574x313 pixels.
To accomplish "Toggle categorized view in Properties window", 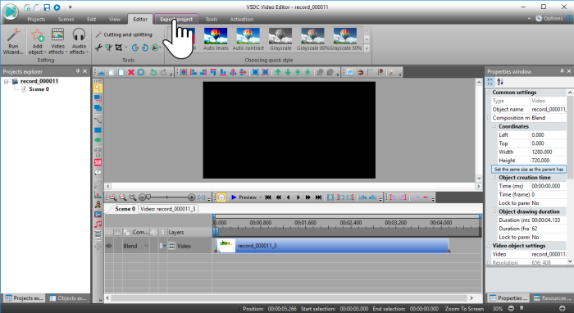I will click(490, 82).
